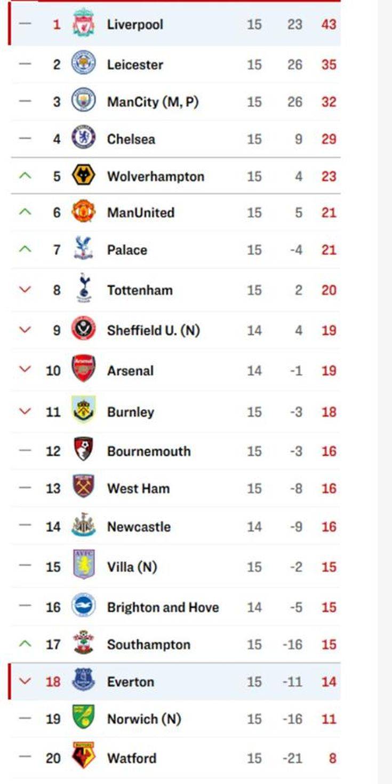
Task: Click the red down arrow beside Burnley
Action: coord(25,411)
